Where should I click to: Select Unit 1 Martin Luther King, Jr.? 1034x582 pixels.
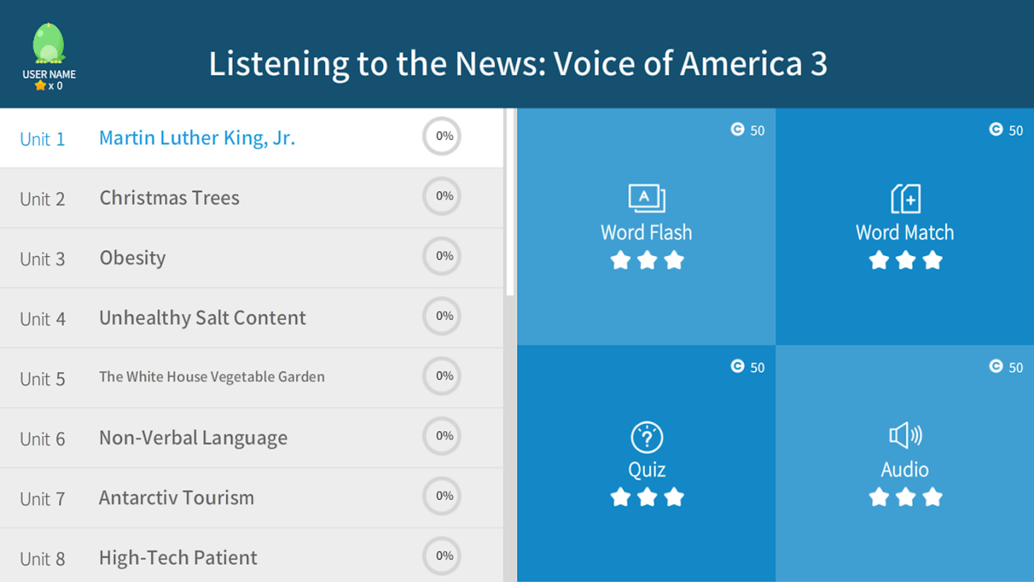point(252,138)
